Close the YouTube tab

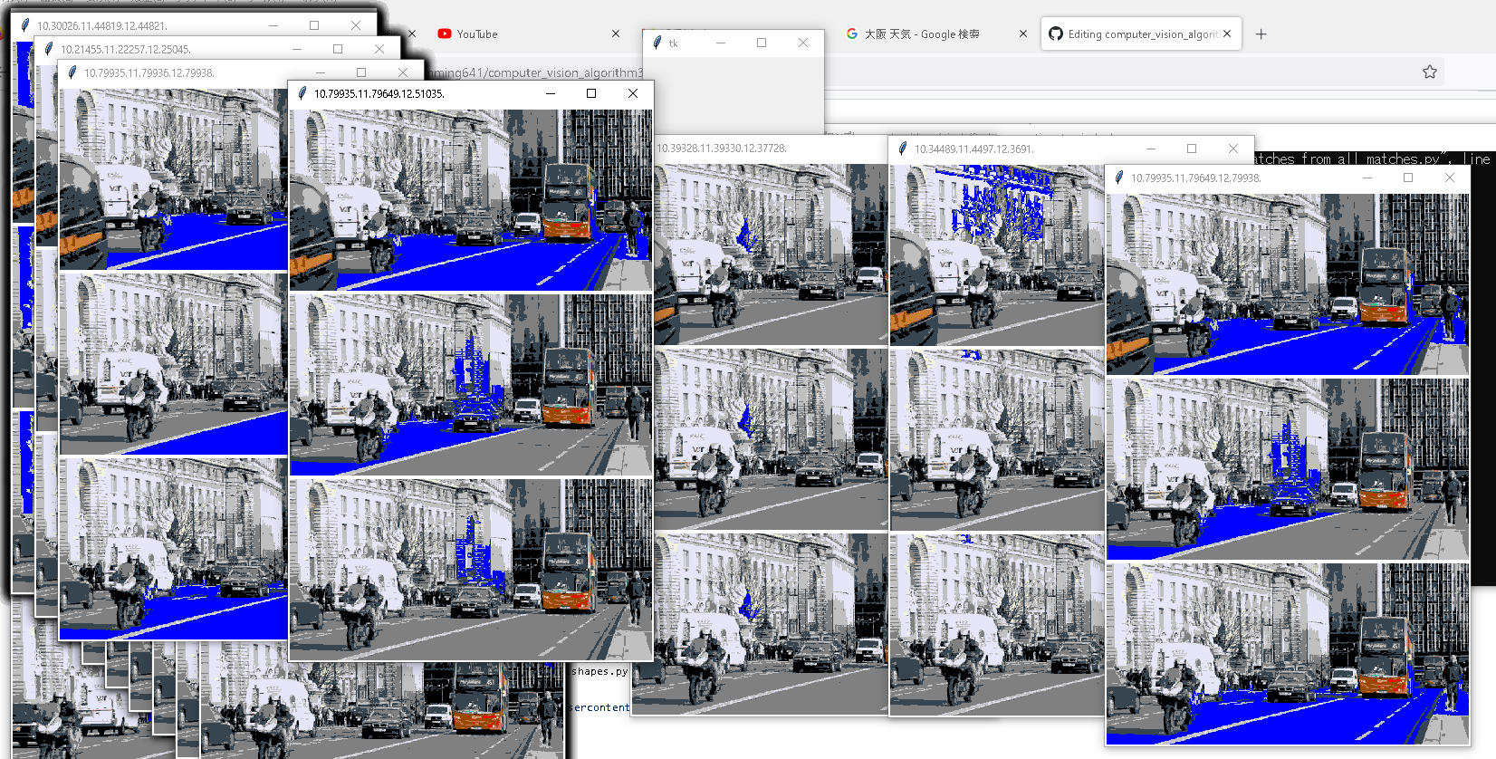pos(616,34)
